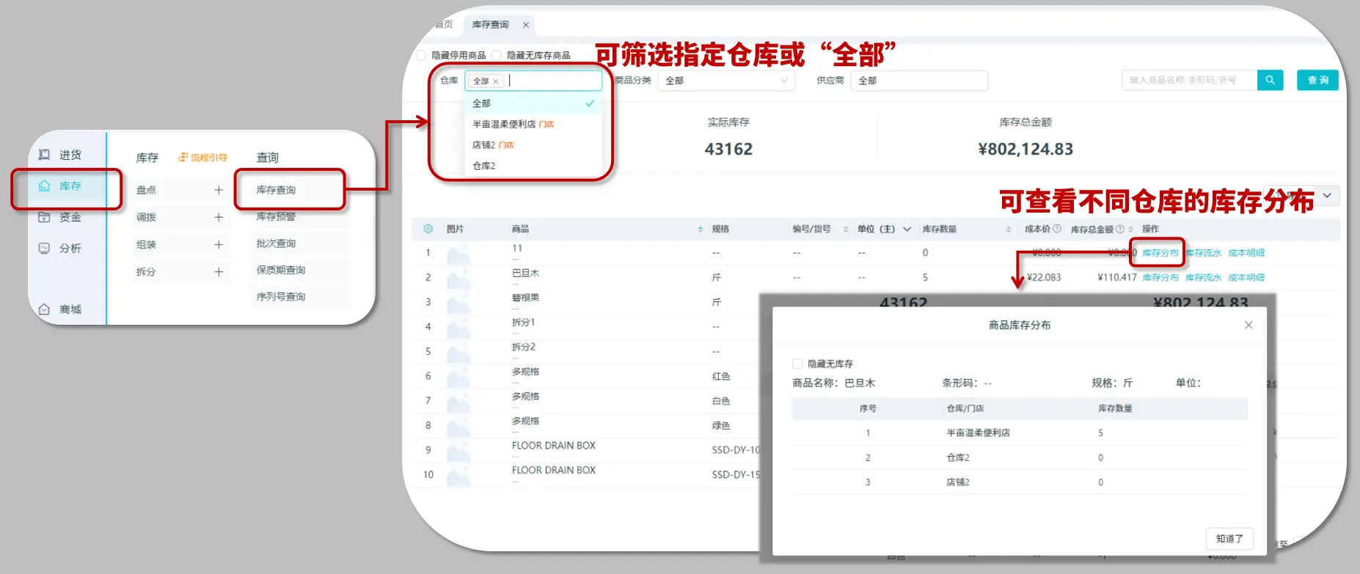The width and height of the screenshot is (1360, 574).
Task: Select 半亩温柔便利店 option in warehouse list
Action: point(533,125)
